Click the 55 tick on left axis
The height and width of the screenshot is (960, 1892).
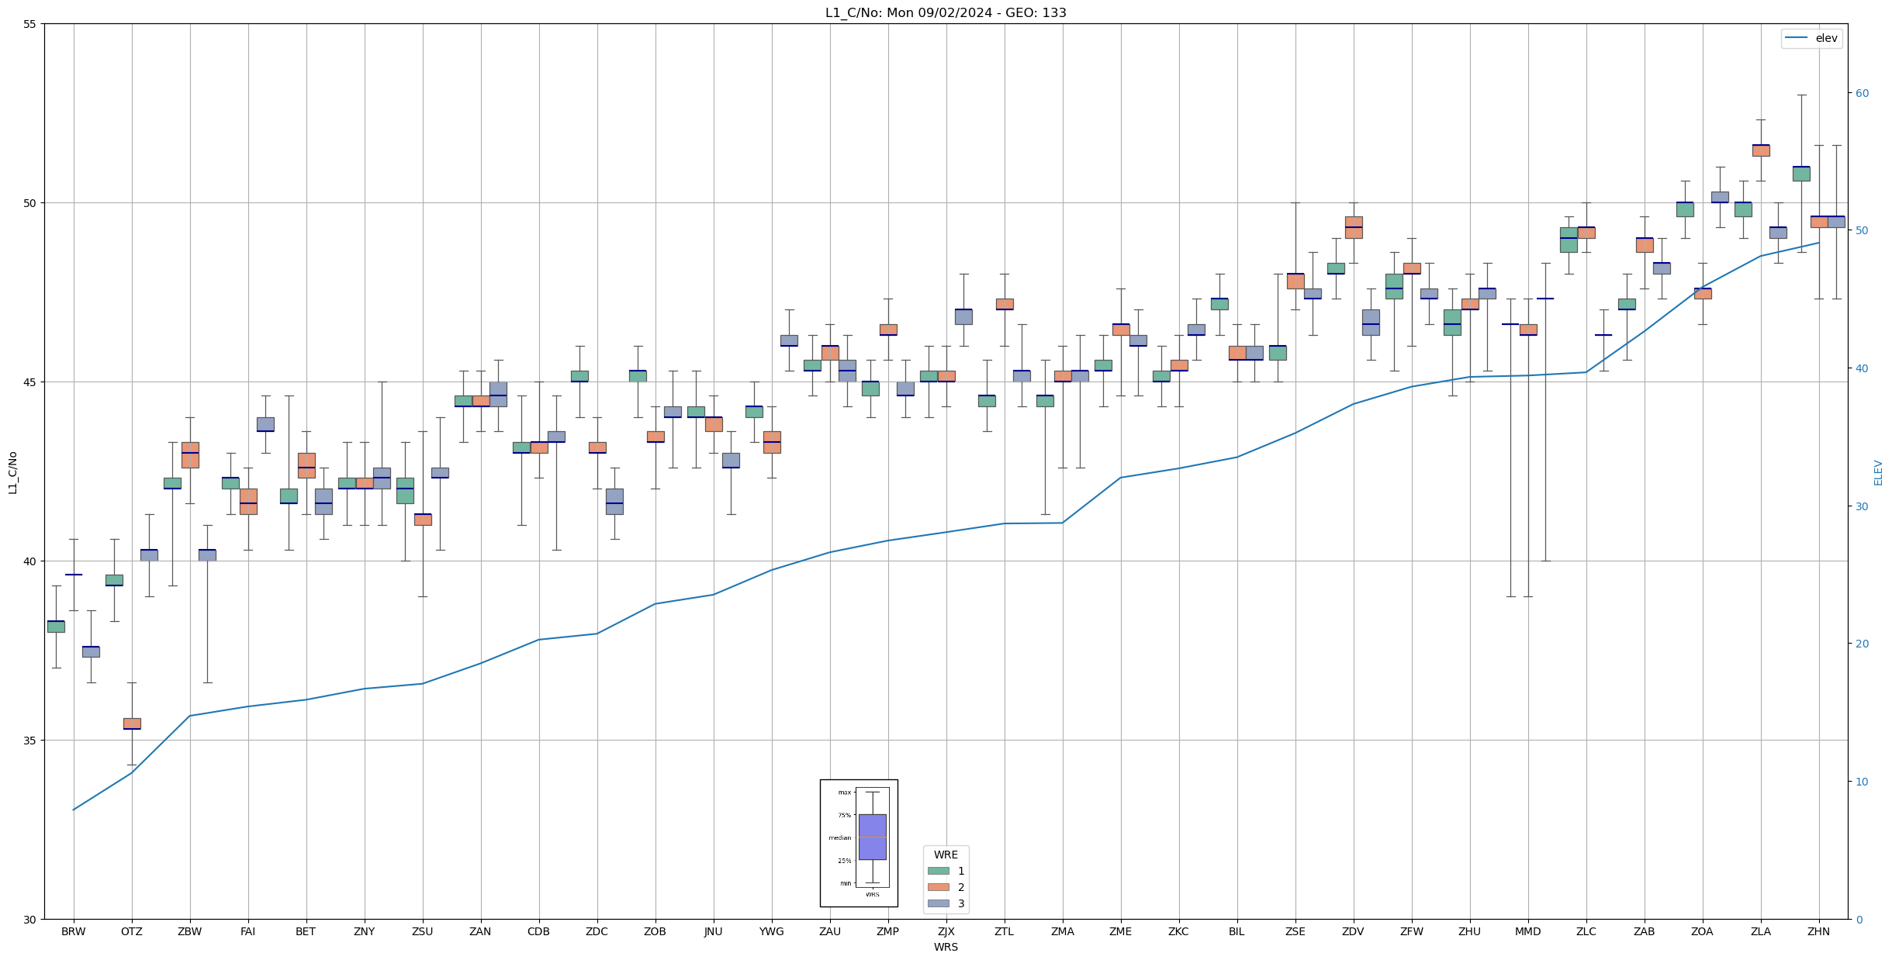[x=30, y=24]
